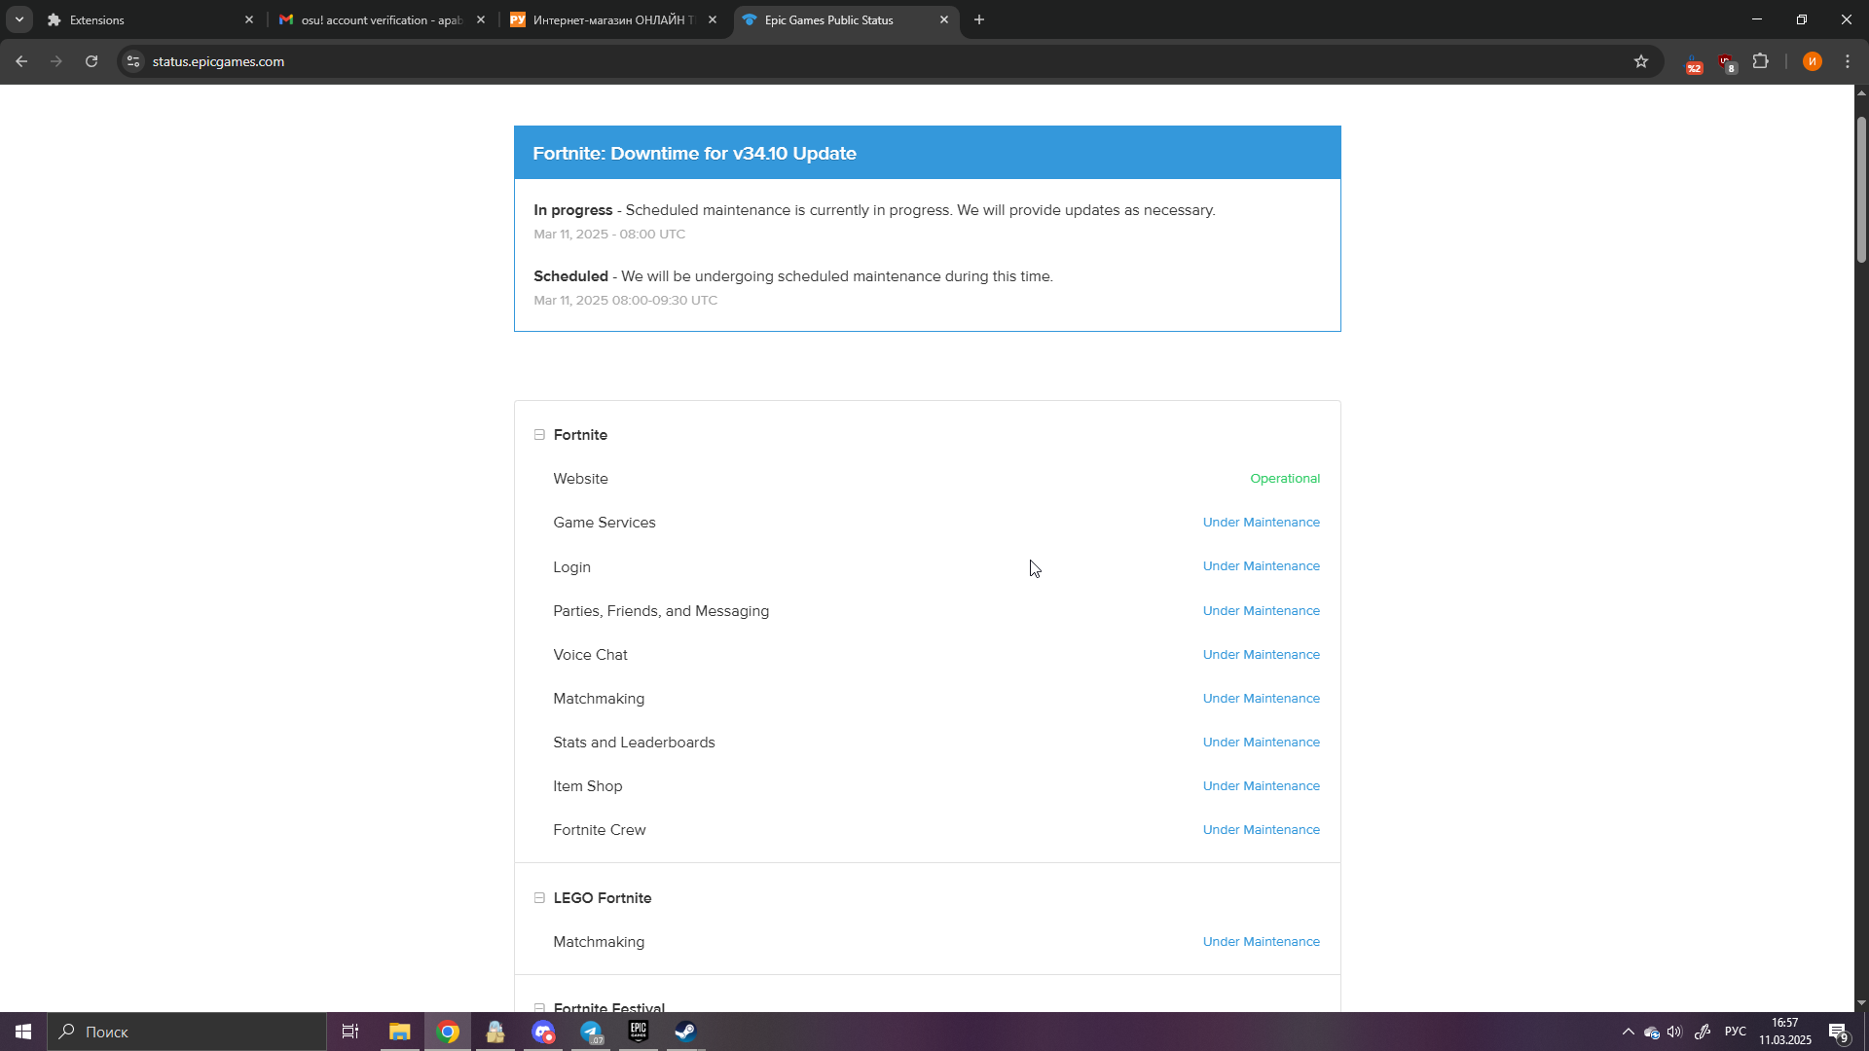Collapse the Fortnite component group
The height and width of the screenshot is (1051, 1869).
point(539,435)
